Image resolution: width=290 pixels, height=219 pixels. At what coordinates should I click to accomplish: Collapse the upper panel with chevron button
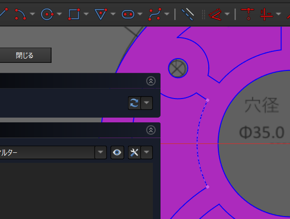point(151,81)
